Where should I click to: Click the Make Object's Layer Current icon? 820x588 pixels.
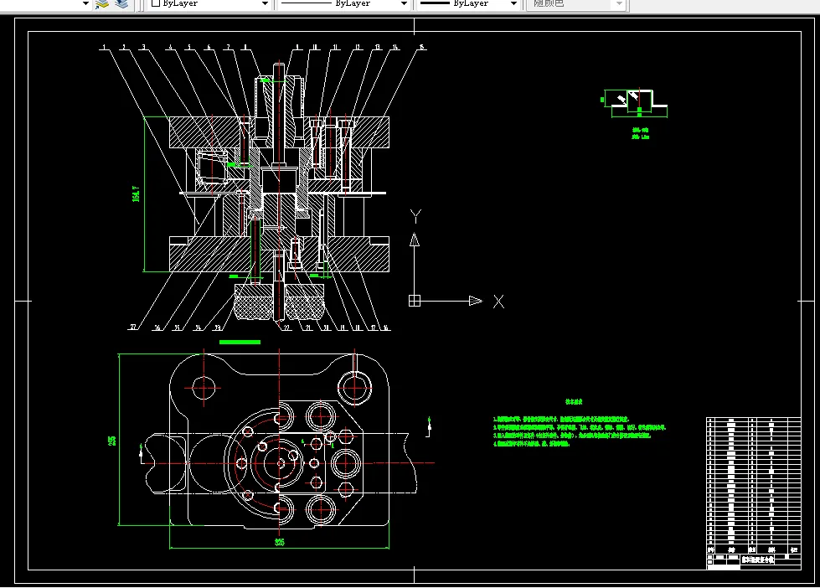[x=102, y=4]
